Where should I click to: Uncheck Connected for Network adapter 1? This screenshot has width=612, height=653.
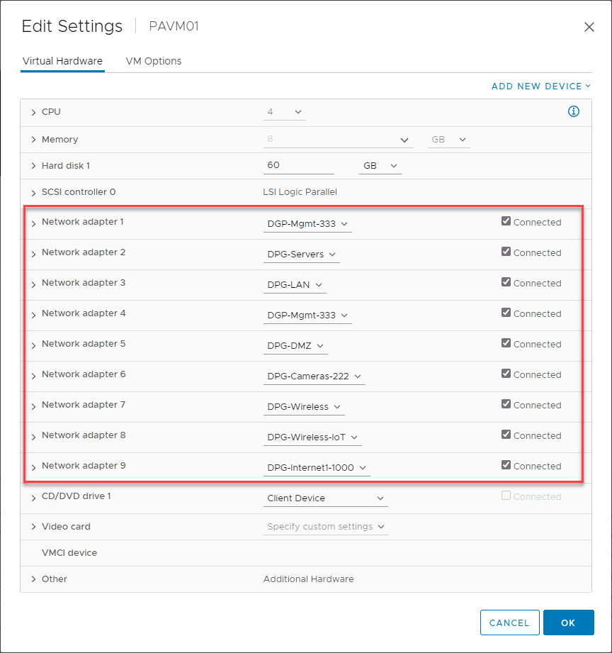tap(506, 221)
